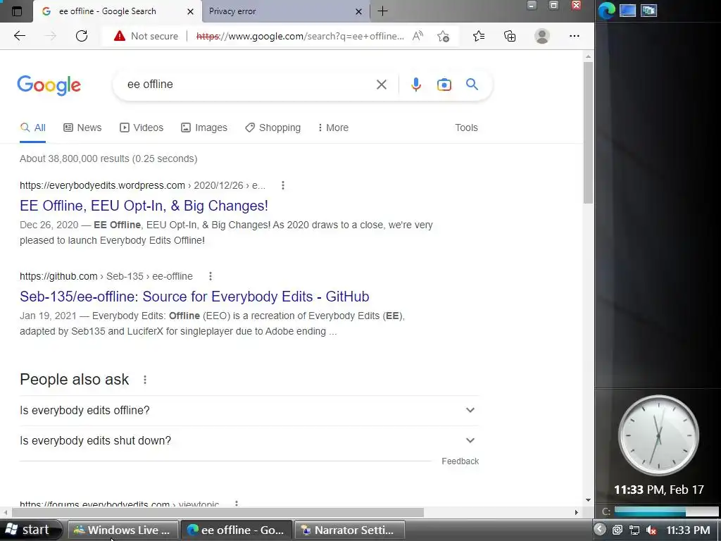Click the blue monitor sidebar icon
This screenshot has height=541, width=721.
[627, 10]
